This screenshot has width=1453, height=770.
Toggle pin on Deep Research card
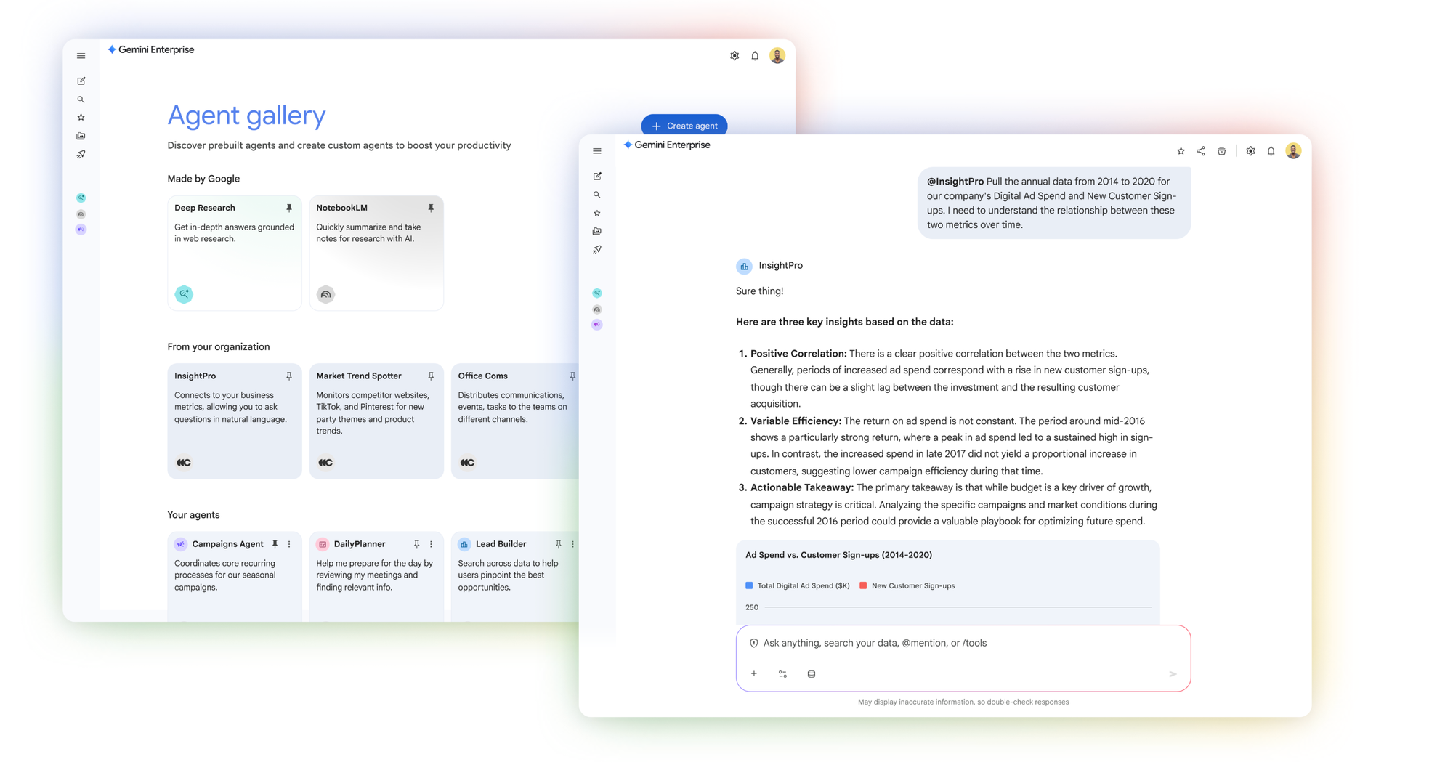click(x=289, y=208)
